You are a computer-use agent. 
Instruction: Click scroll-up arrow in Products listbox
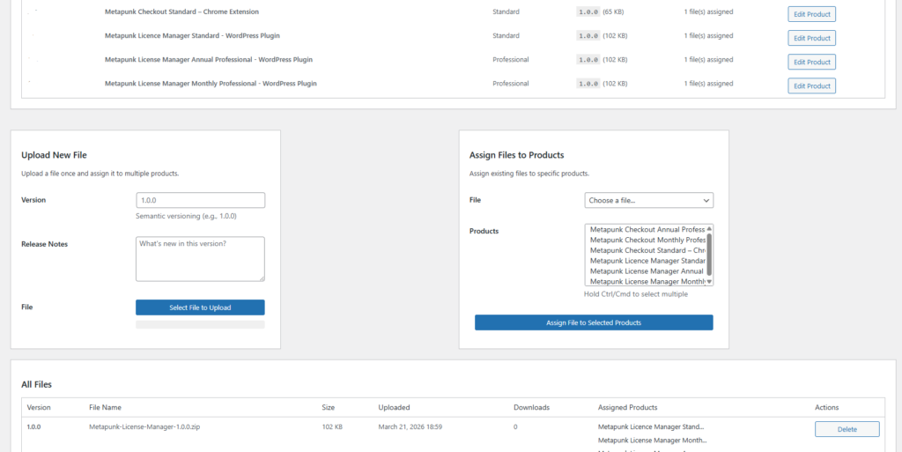point(709,229)
